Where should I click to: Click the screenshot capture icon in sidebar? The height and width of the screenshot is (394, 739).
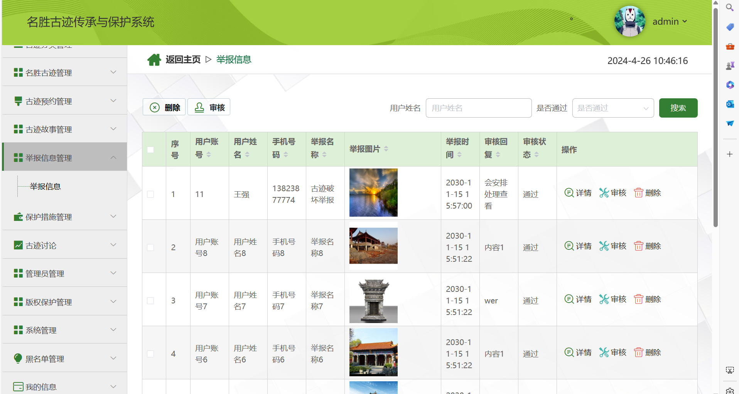[730, 370]
